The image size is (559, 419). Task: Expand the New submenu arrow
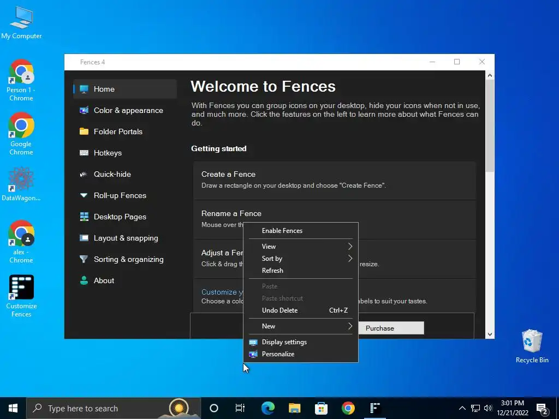click(x=350, y=326)
